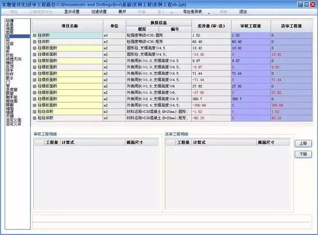
Task: Expand the 柱体积 row with 圆形 section
Action: click(35, 36)
